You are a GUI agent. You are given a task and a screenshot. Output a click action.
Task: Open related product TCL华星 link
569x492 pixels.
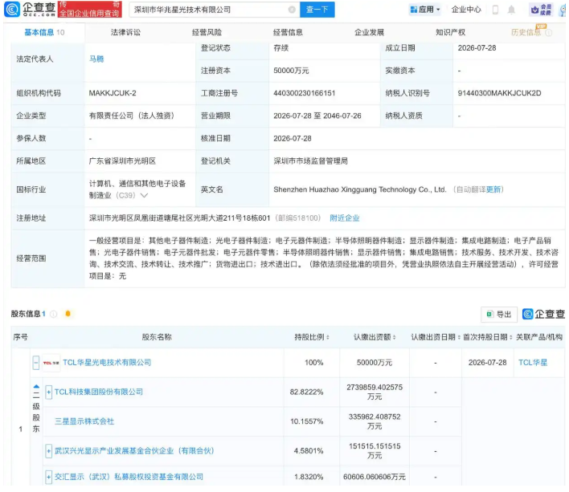(x=533, y=363)
